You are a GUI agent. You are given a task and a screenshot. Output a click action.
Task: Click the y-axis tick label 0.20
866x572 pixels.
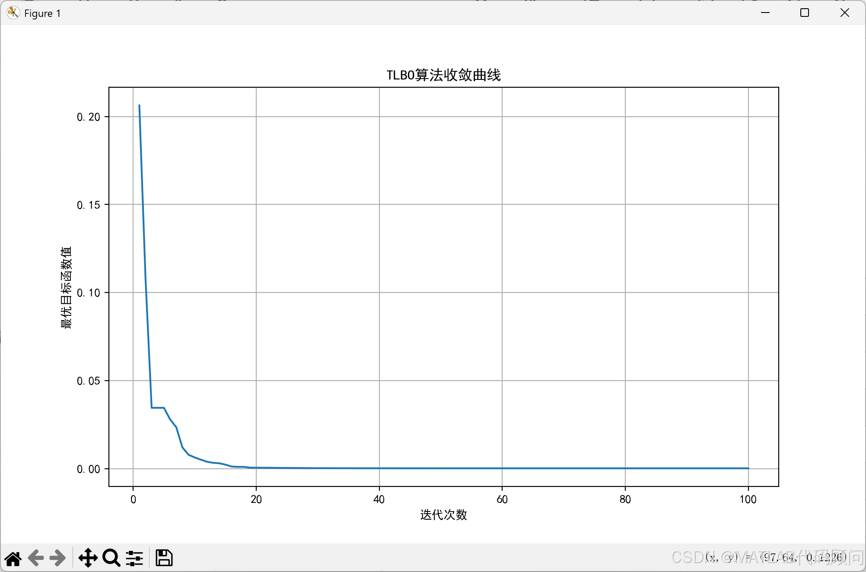(x=89, y=117)
